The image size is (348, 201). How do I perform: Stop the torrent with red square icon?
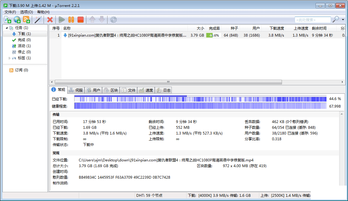[81, 20]
